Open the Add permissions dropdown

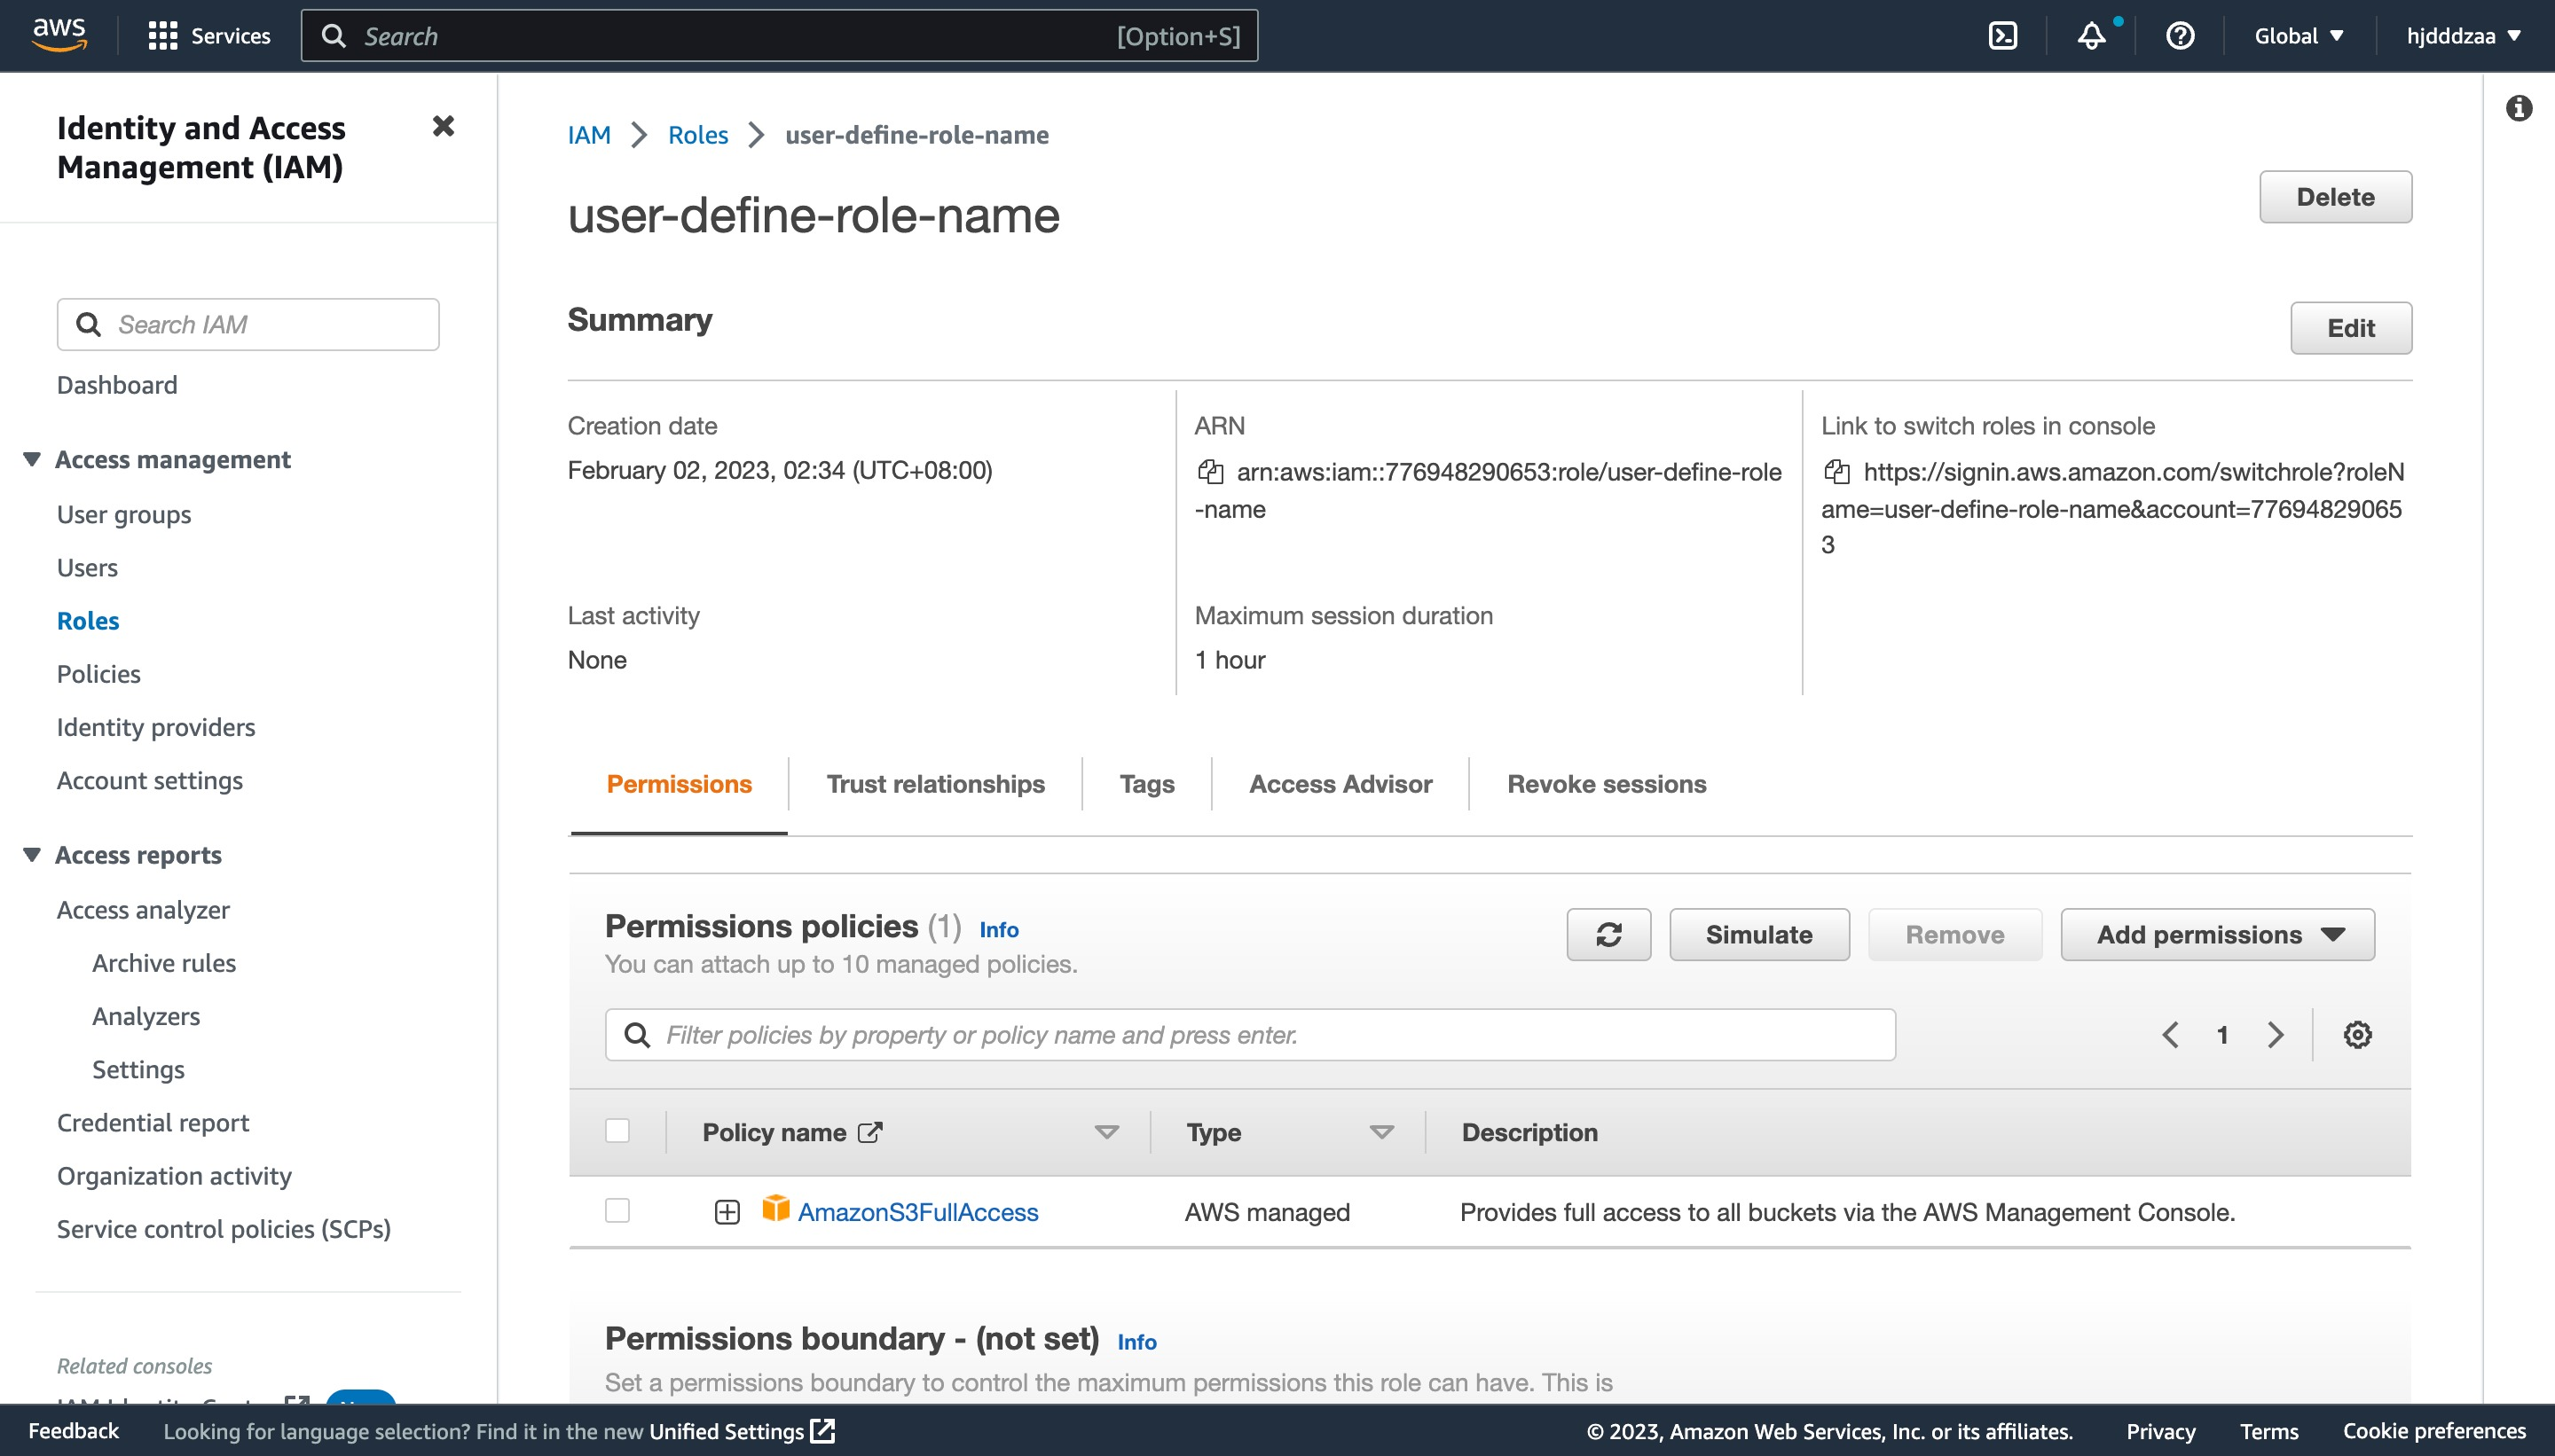click(x=2217, y=935)
